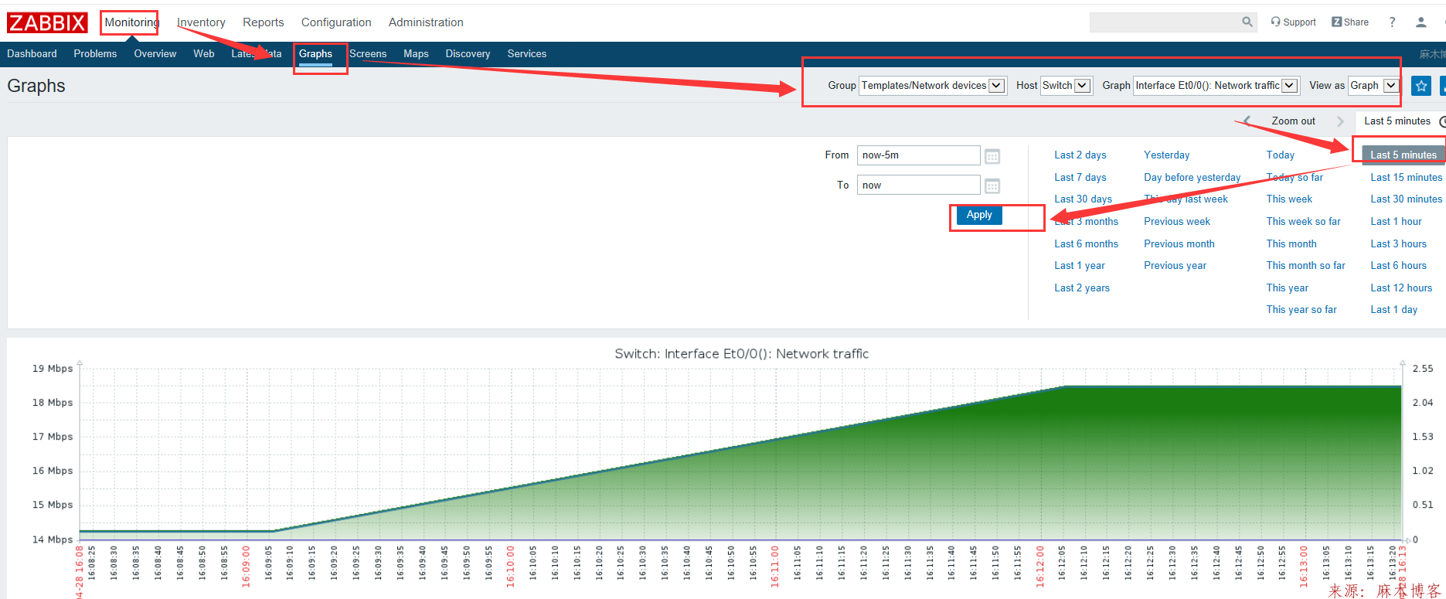The width and height of the screenshot is (1446, 599).
Task: Select This year so far range
Action: 1301,310
